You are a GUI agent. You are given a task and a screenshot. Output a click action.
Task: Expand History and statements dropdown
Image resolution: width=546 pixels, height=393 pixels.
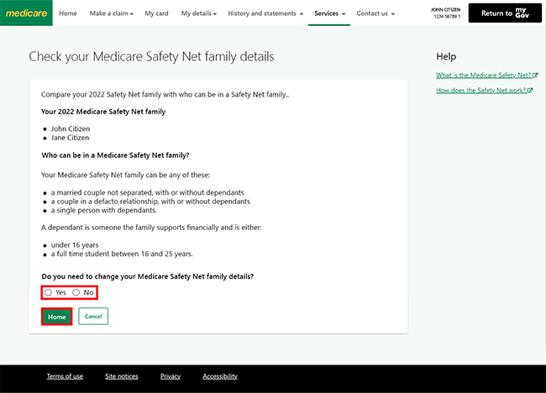(265, 13)
